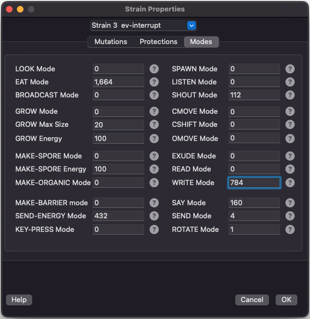
Task: Select the GROW Energy input field
Action: tap(118, 139)
